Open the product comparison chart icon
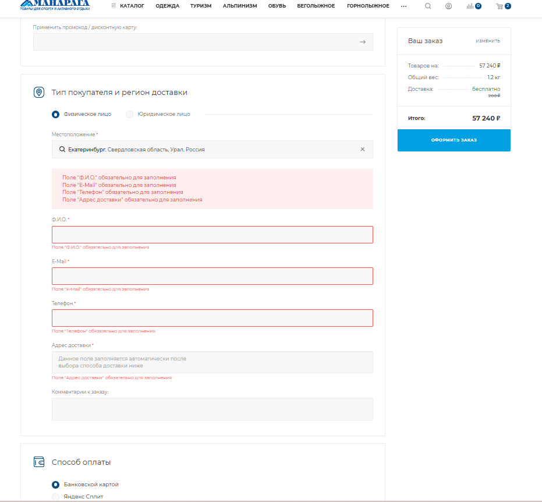 point(470,6)
